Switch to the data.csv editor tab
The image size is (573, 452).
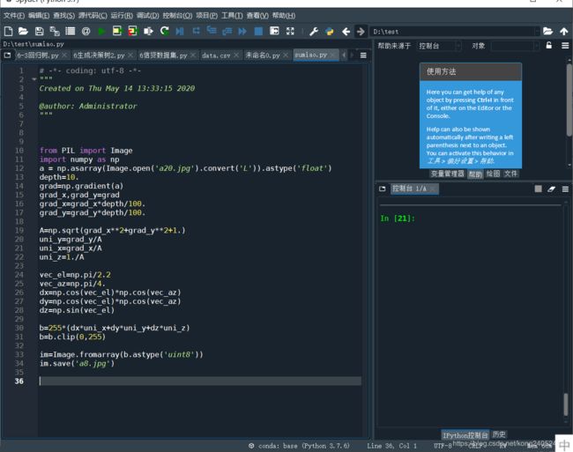[216, 56]
